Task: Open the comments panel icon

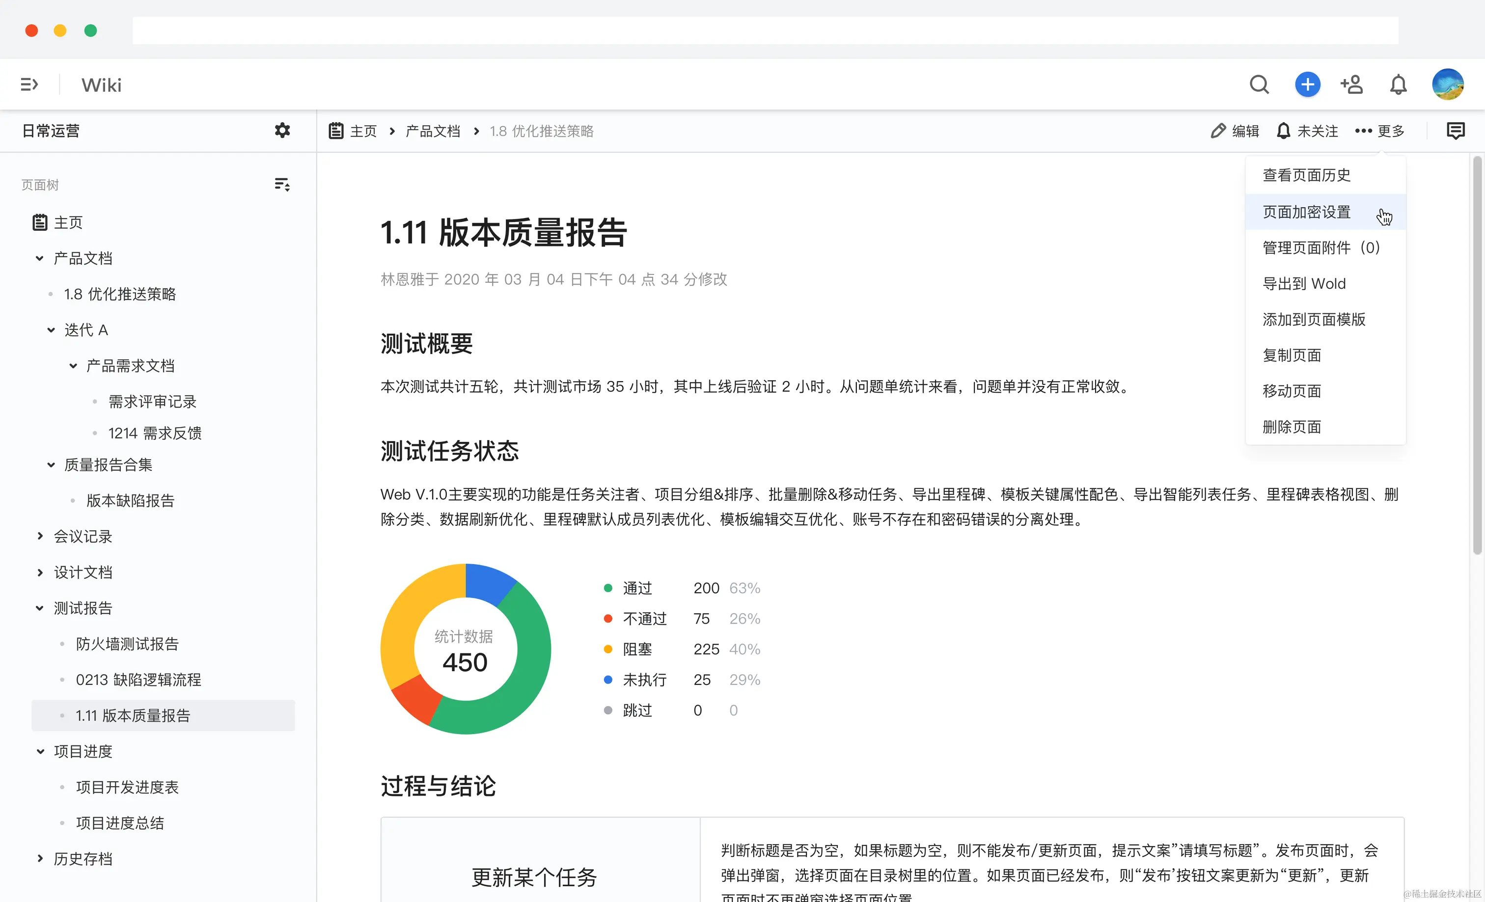Action: pyautogui.click(x=1456, y=130)
